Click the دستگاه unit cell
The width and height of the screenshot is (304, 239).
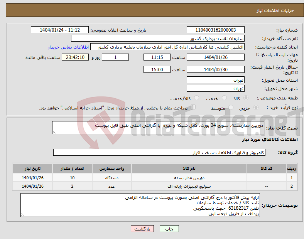(x=112, y=178)
